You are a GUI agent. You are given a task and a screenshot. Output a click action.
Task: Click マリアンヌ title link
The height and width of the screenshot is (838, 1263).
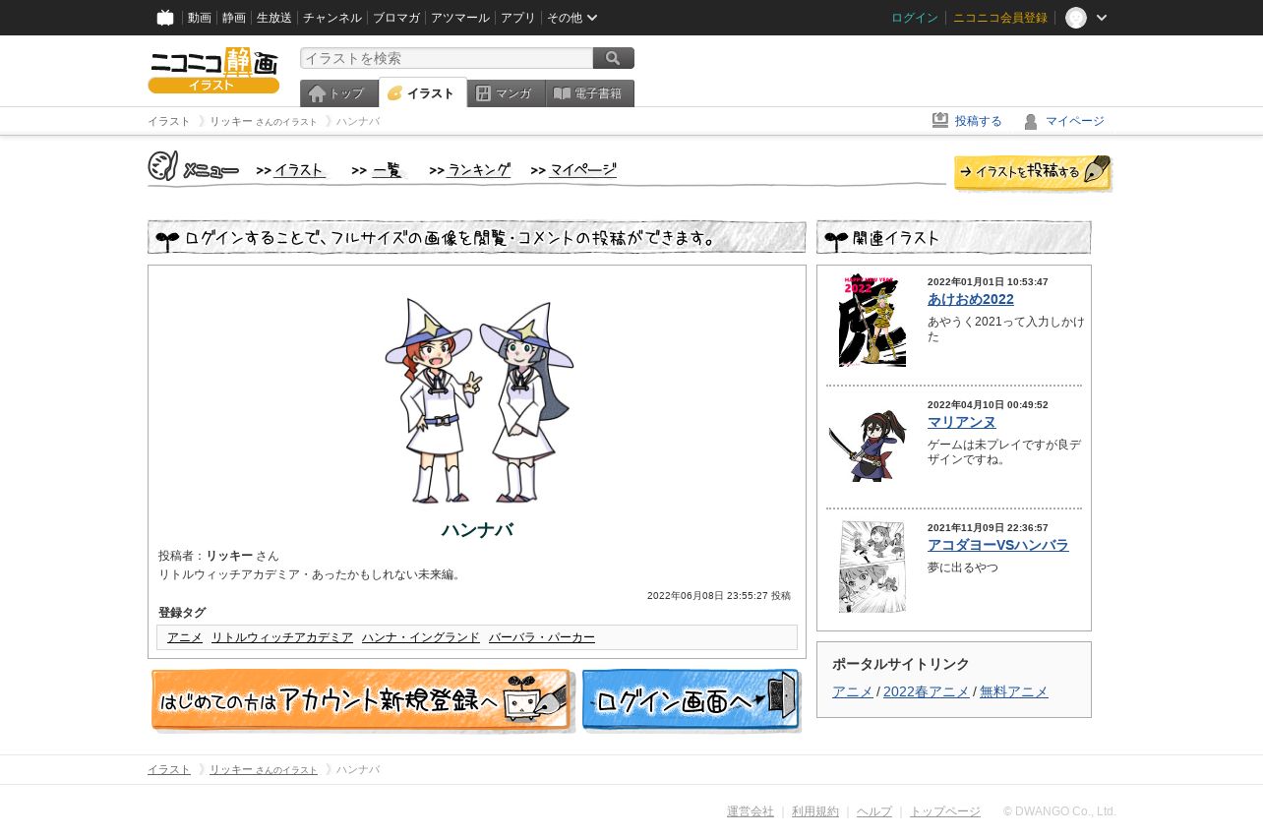(x=962, y=422)
